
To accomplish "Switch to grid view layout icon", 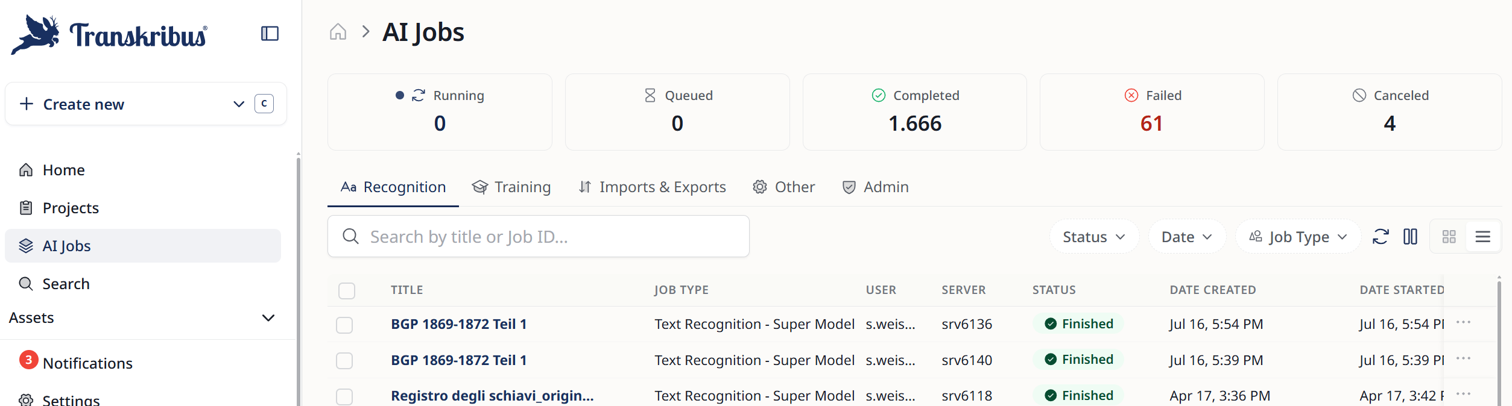I will tap(1449, 237).
